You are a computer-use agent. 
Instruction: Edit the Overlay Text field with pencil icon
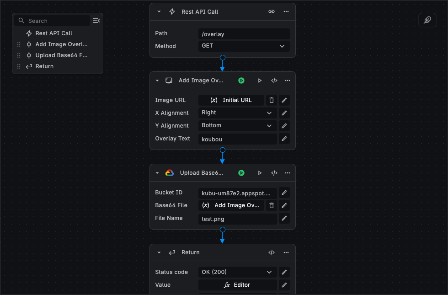284,139
